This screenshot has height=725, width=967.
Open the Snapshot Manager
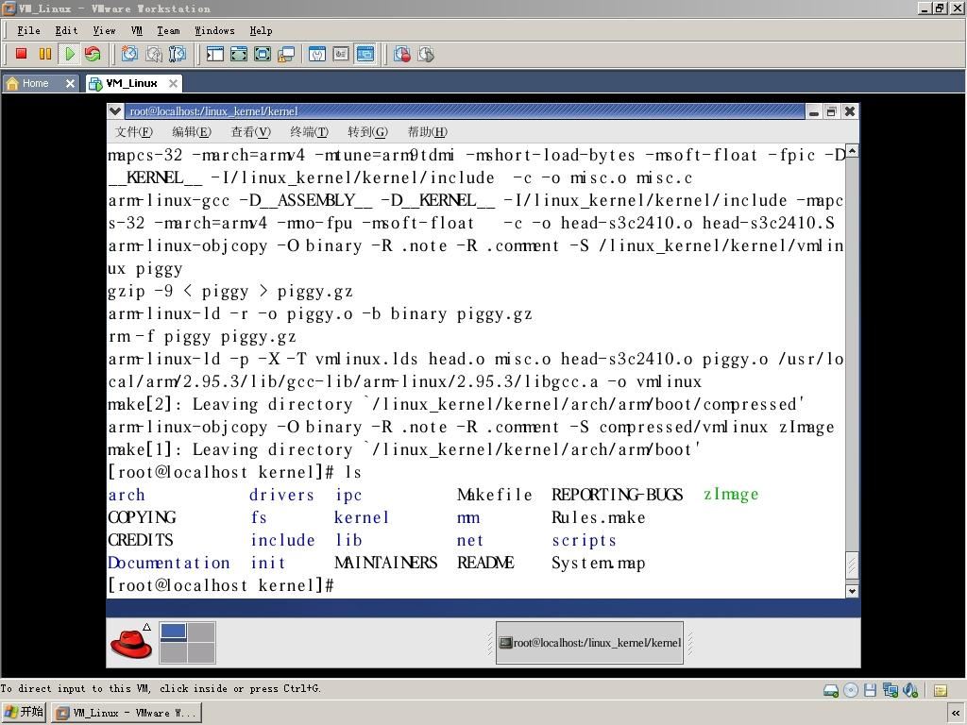point(178,54)
